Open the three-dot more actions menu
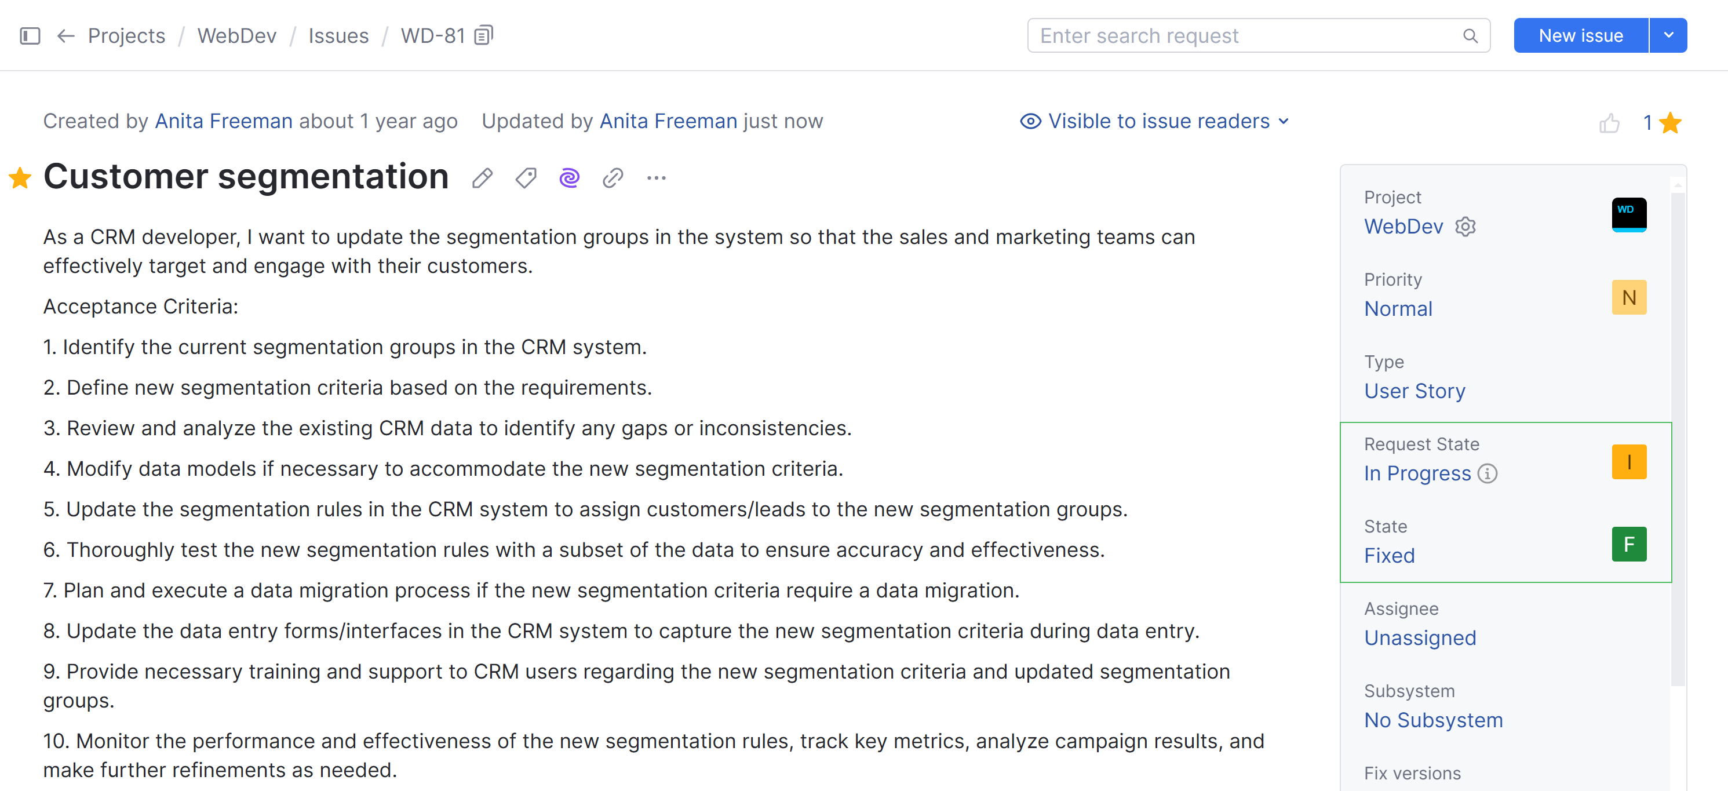Image resolution: width=1728 pixels, height=791 pixels. [x=656, y=178]
